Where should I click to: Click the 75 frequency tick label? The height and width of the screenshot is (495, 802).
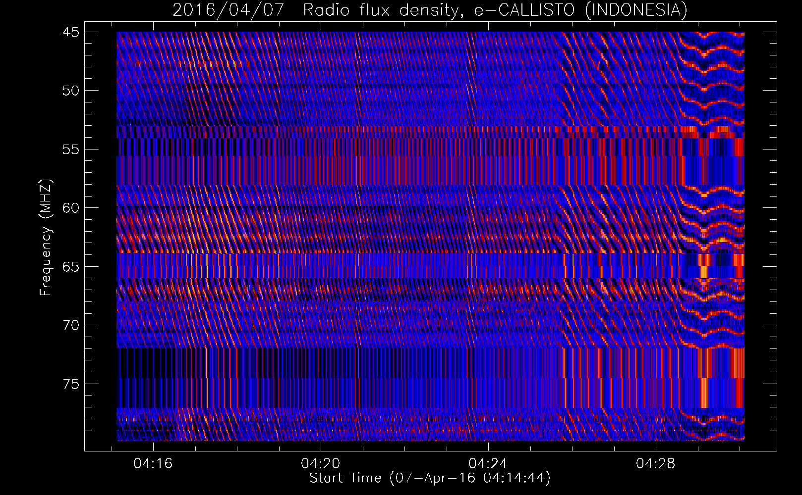(71, 384)
